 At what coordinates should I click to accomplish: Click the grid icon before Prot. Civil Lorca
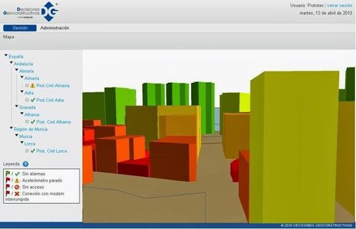[27, 151]
